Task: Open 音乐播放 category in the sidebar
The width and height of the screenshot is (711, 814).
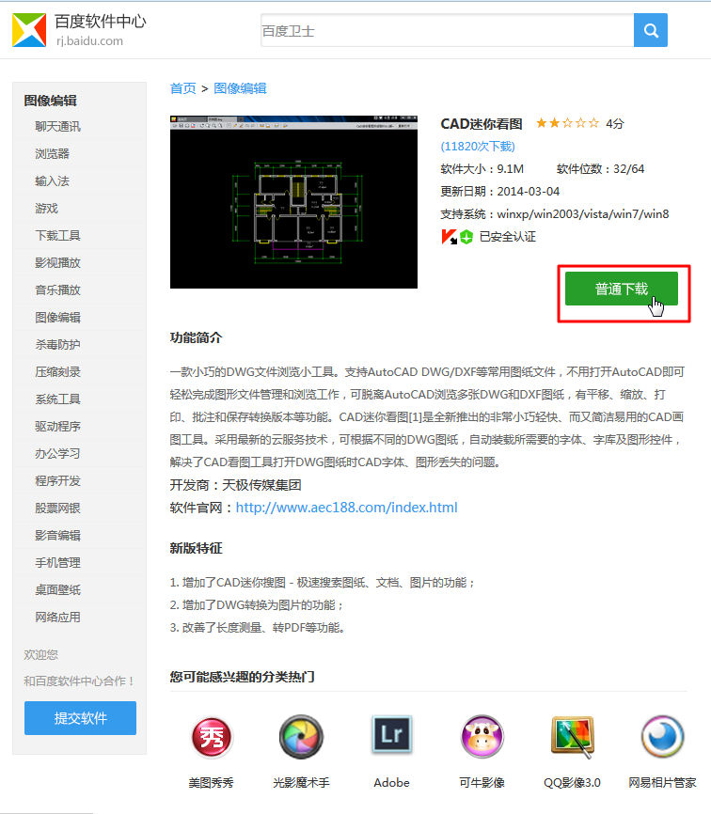Action: coord(57,290)
